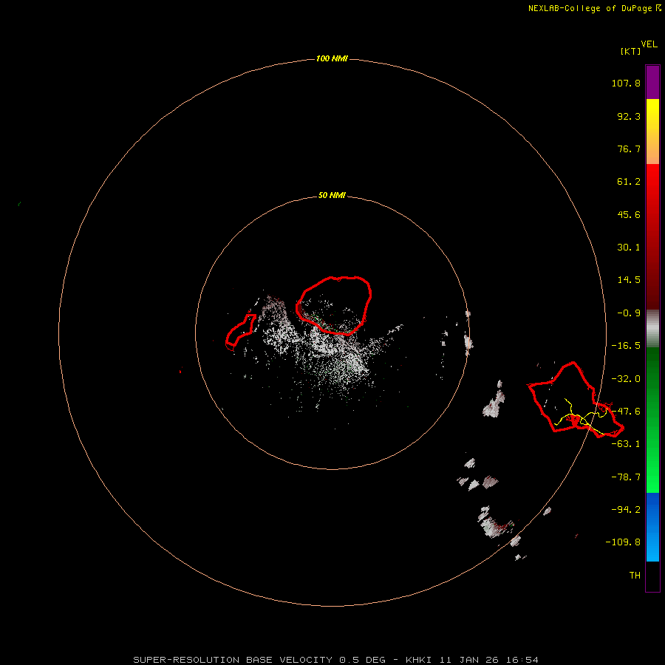Click the -32.0 velocity scale value

(626, 379)
